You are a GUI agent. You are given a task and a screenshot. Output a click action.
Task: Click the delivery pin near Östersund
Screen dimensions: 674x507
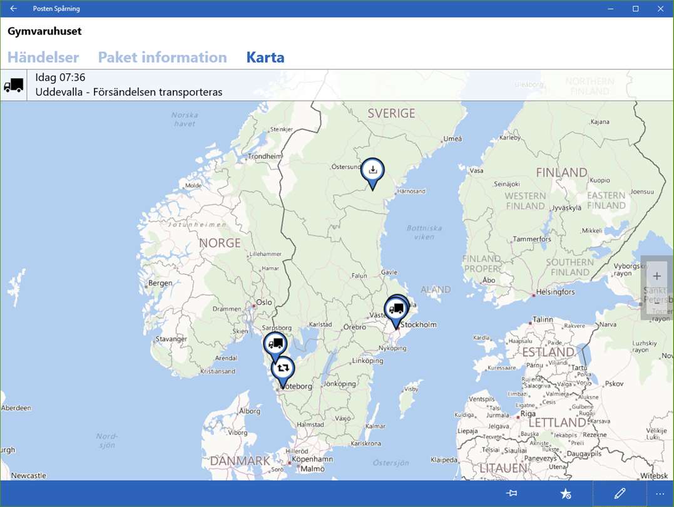373,172
